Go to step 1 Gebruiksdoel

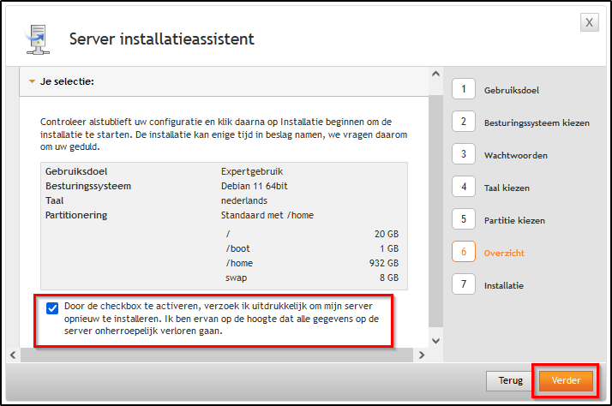tap(464, 89)
